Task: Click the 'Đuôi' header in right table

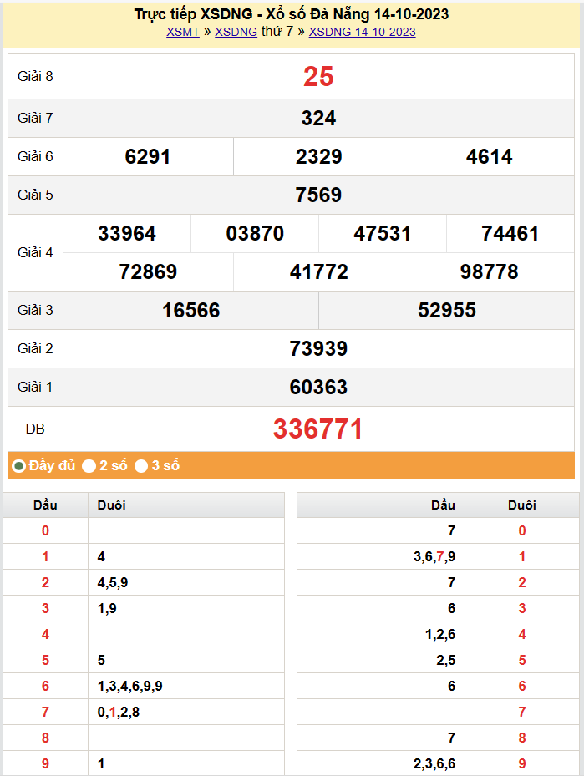Action: click(521, 505)
